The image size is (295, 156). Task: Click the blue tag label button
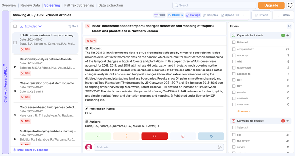(x=211, y=136)
